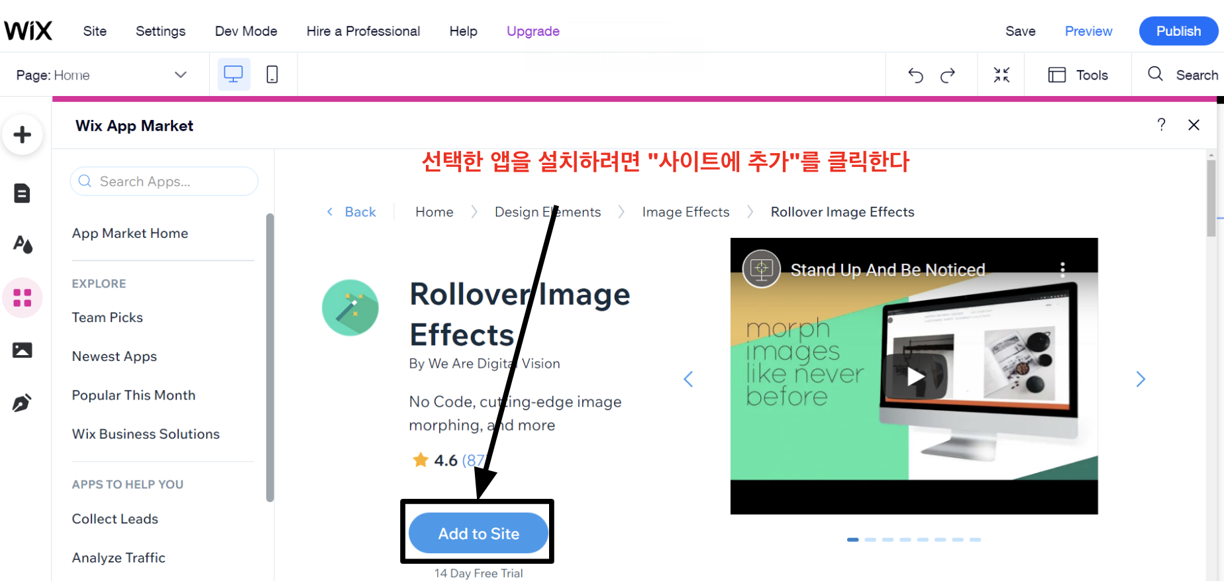This screenshot has height=581, width=1224.
Task: Save the site
Action: [x=1020, y=31]
